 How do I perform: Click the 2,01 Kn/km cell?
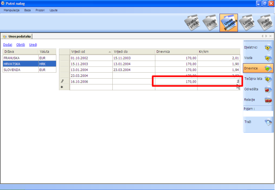click(x=219, y=58)
